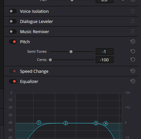The width and height of the screenshot is (141, 139).
Task: Open Dialogue Leveler settings sliders icon
Action: (133, 21)
